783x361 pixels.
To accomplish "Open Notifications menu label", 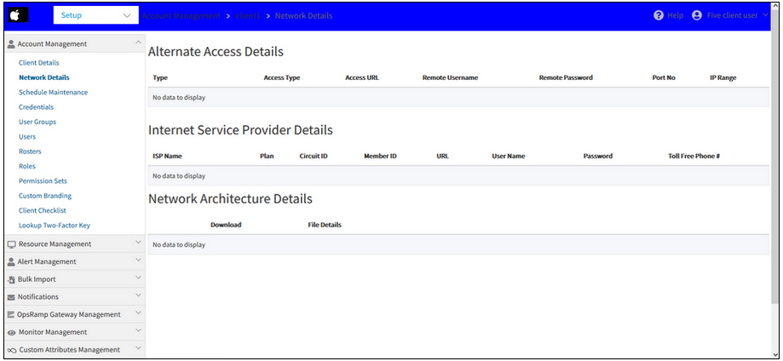I will coord(38,297).
